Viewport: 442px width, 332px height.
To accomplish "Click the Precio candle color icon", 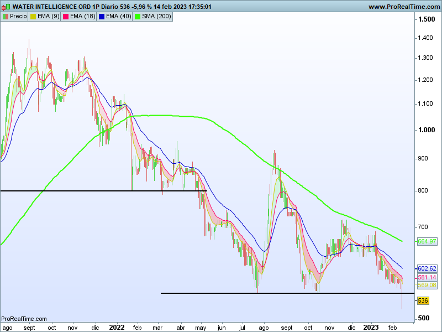I will (x=6, y=17).
